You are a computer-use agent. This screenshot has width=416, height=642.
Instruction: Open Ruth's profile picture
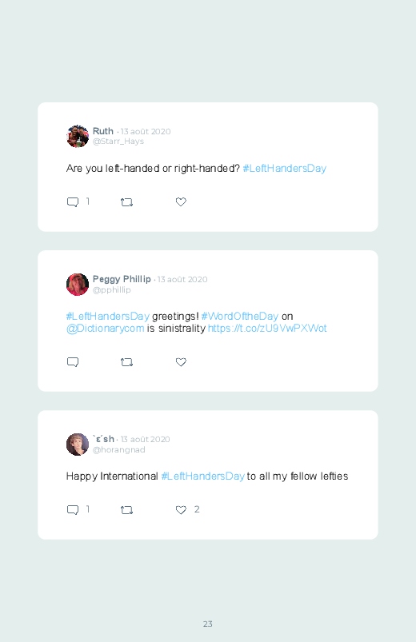[78, 137]
